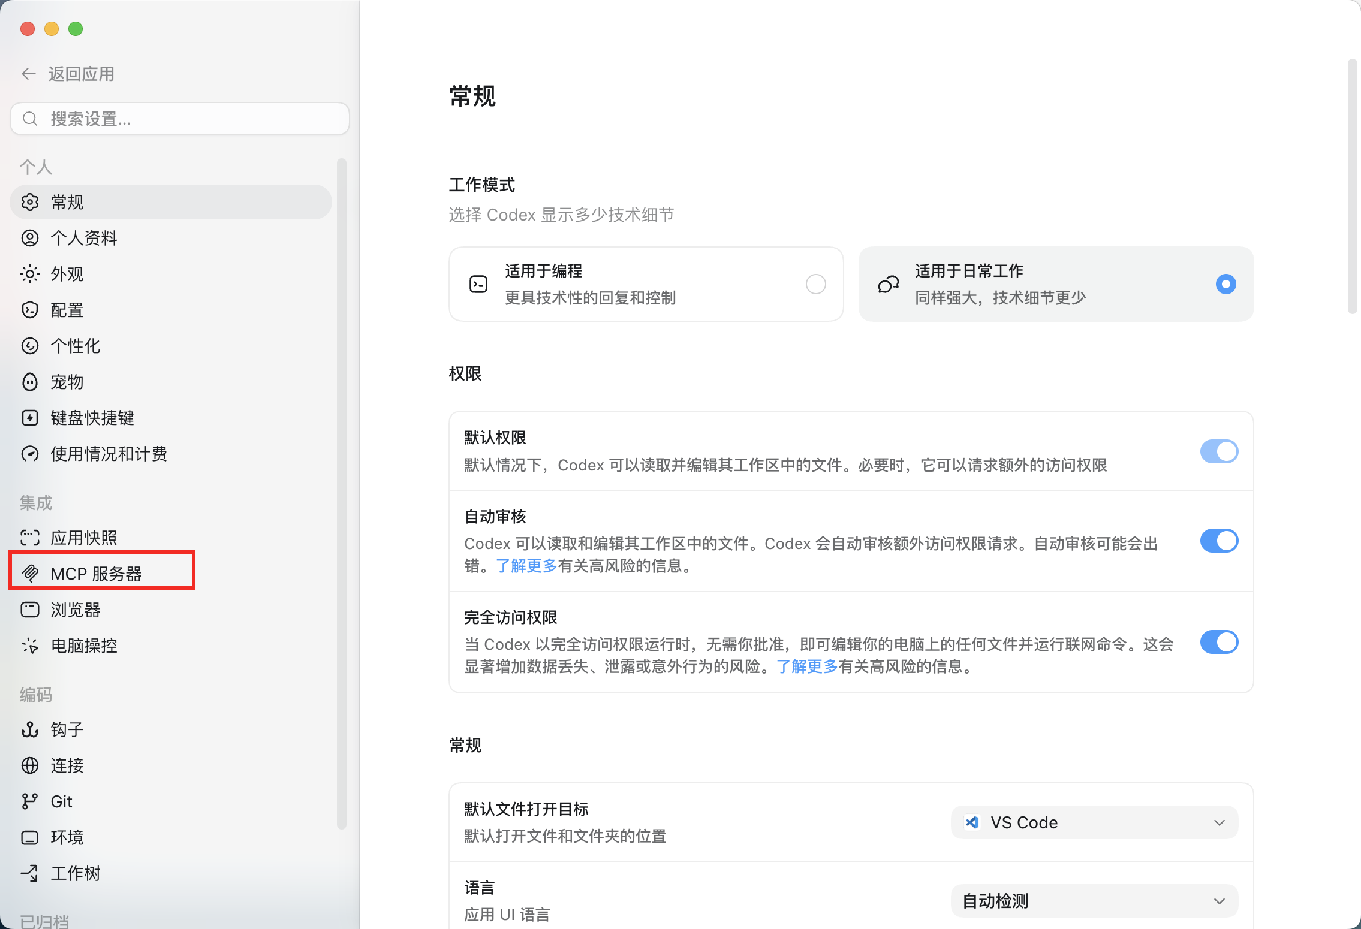Image resolution: width=1361 pixels, height=929 pixels.
Task: Open the Git settings entry
Action: click(x=171, y=801)
